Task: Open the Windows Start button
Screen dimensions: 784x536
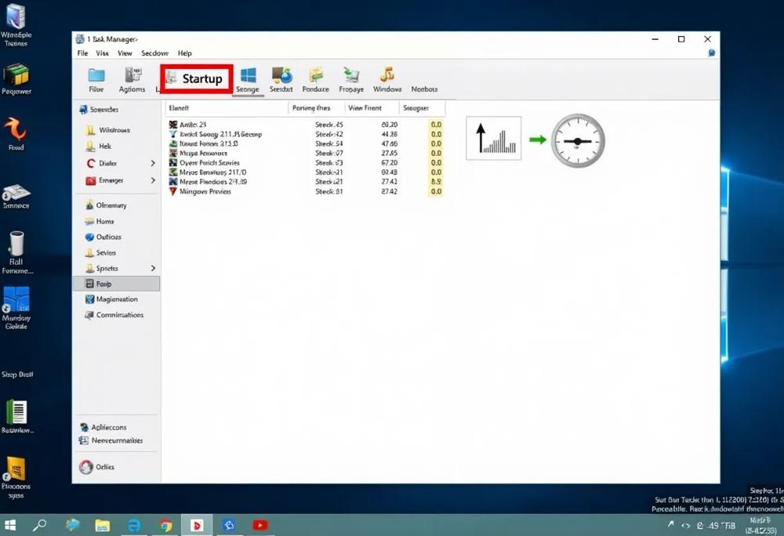Action: click(10, 525)
